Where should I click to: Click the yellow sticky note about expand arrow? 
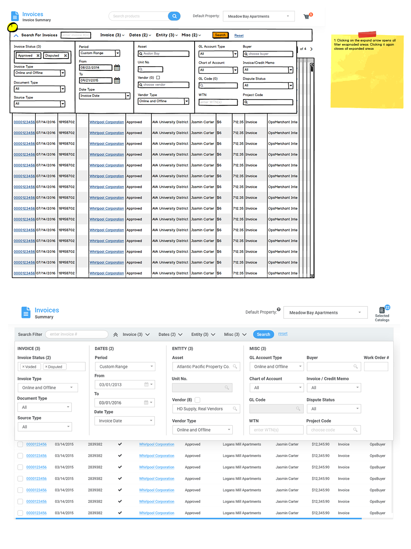[367, 70]
